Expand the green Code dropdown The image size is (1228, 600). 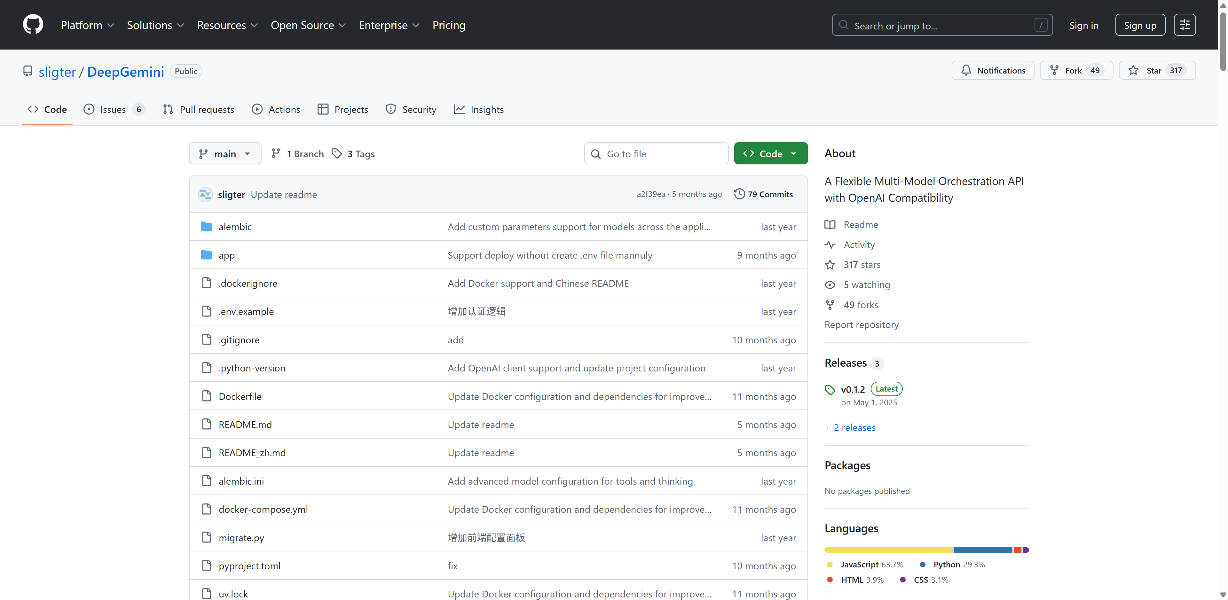pos(770,153)
